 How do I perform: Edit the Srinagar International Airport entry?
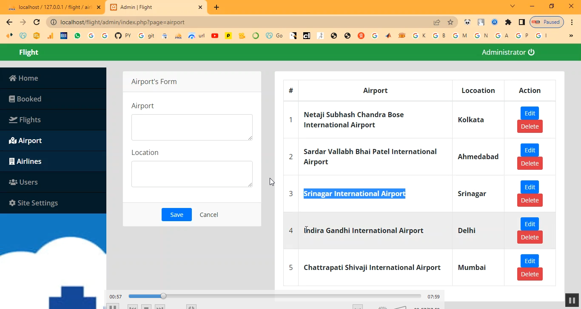(x=530, y=187)
